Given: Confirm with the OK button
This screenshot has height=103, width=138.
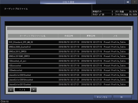Looking at the screenshot, I should pyautogui.click(x=122, y=97).
